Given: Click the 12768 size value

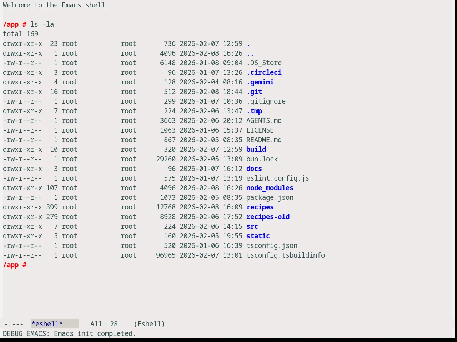Looking at the screenshot, I should (x=166, y=207).
